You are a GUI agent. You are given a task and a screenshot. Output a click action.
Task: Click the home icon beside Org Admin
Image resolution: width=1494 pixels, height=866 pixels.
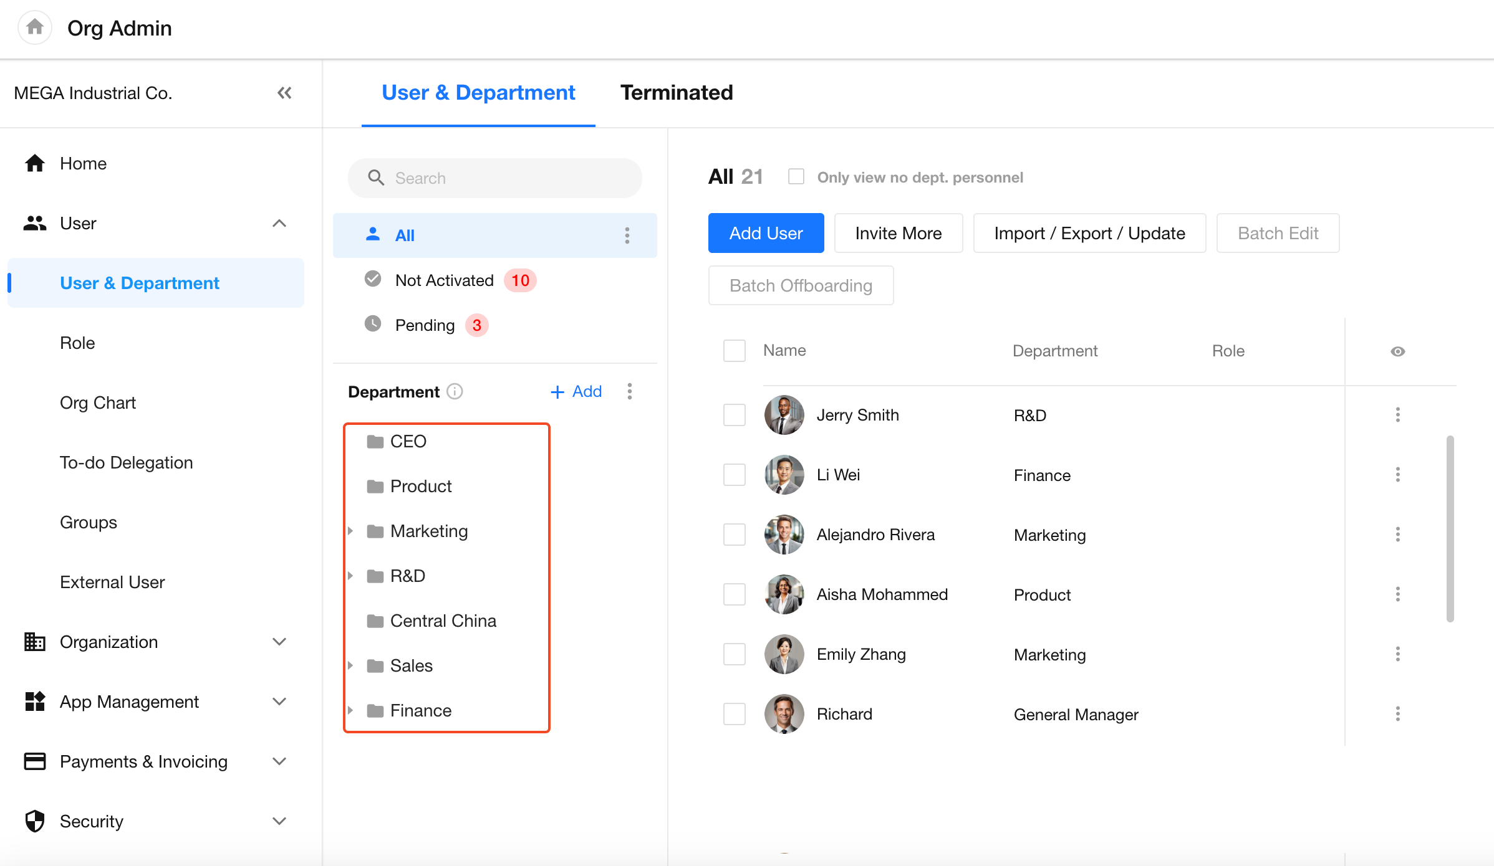coord(35,27)
